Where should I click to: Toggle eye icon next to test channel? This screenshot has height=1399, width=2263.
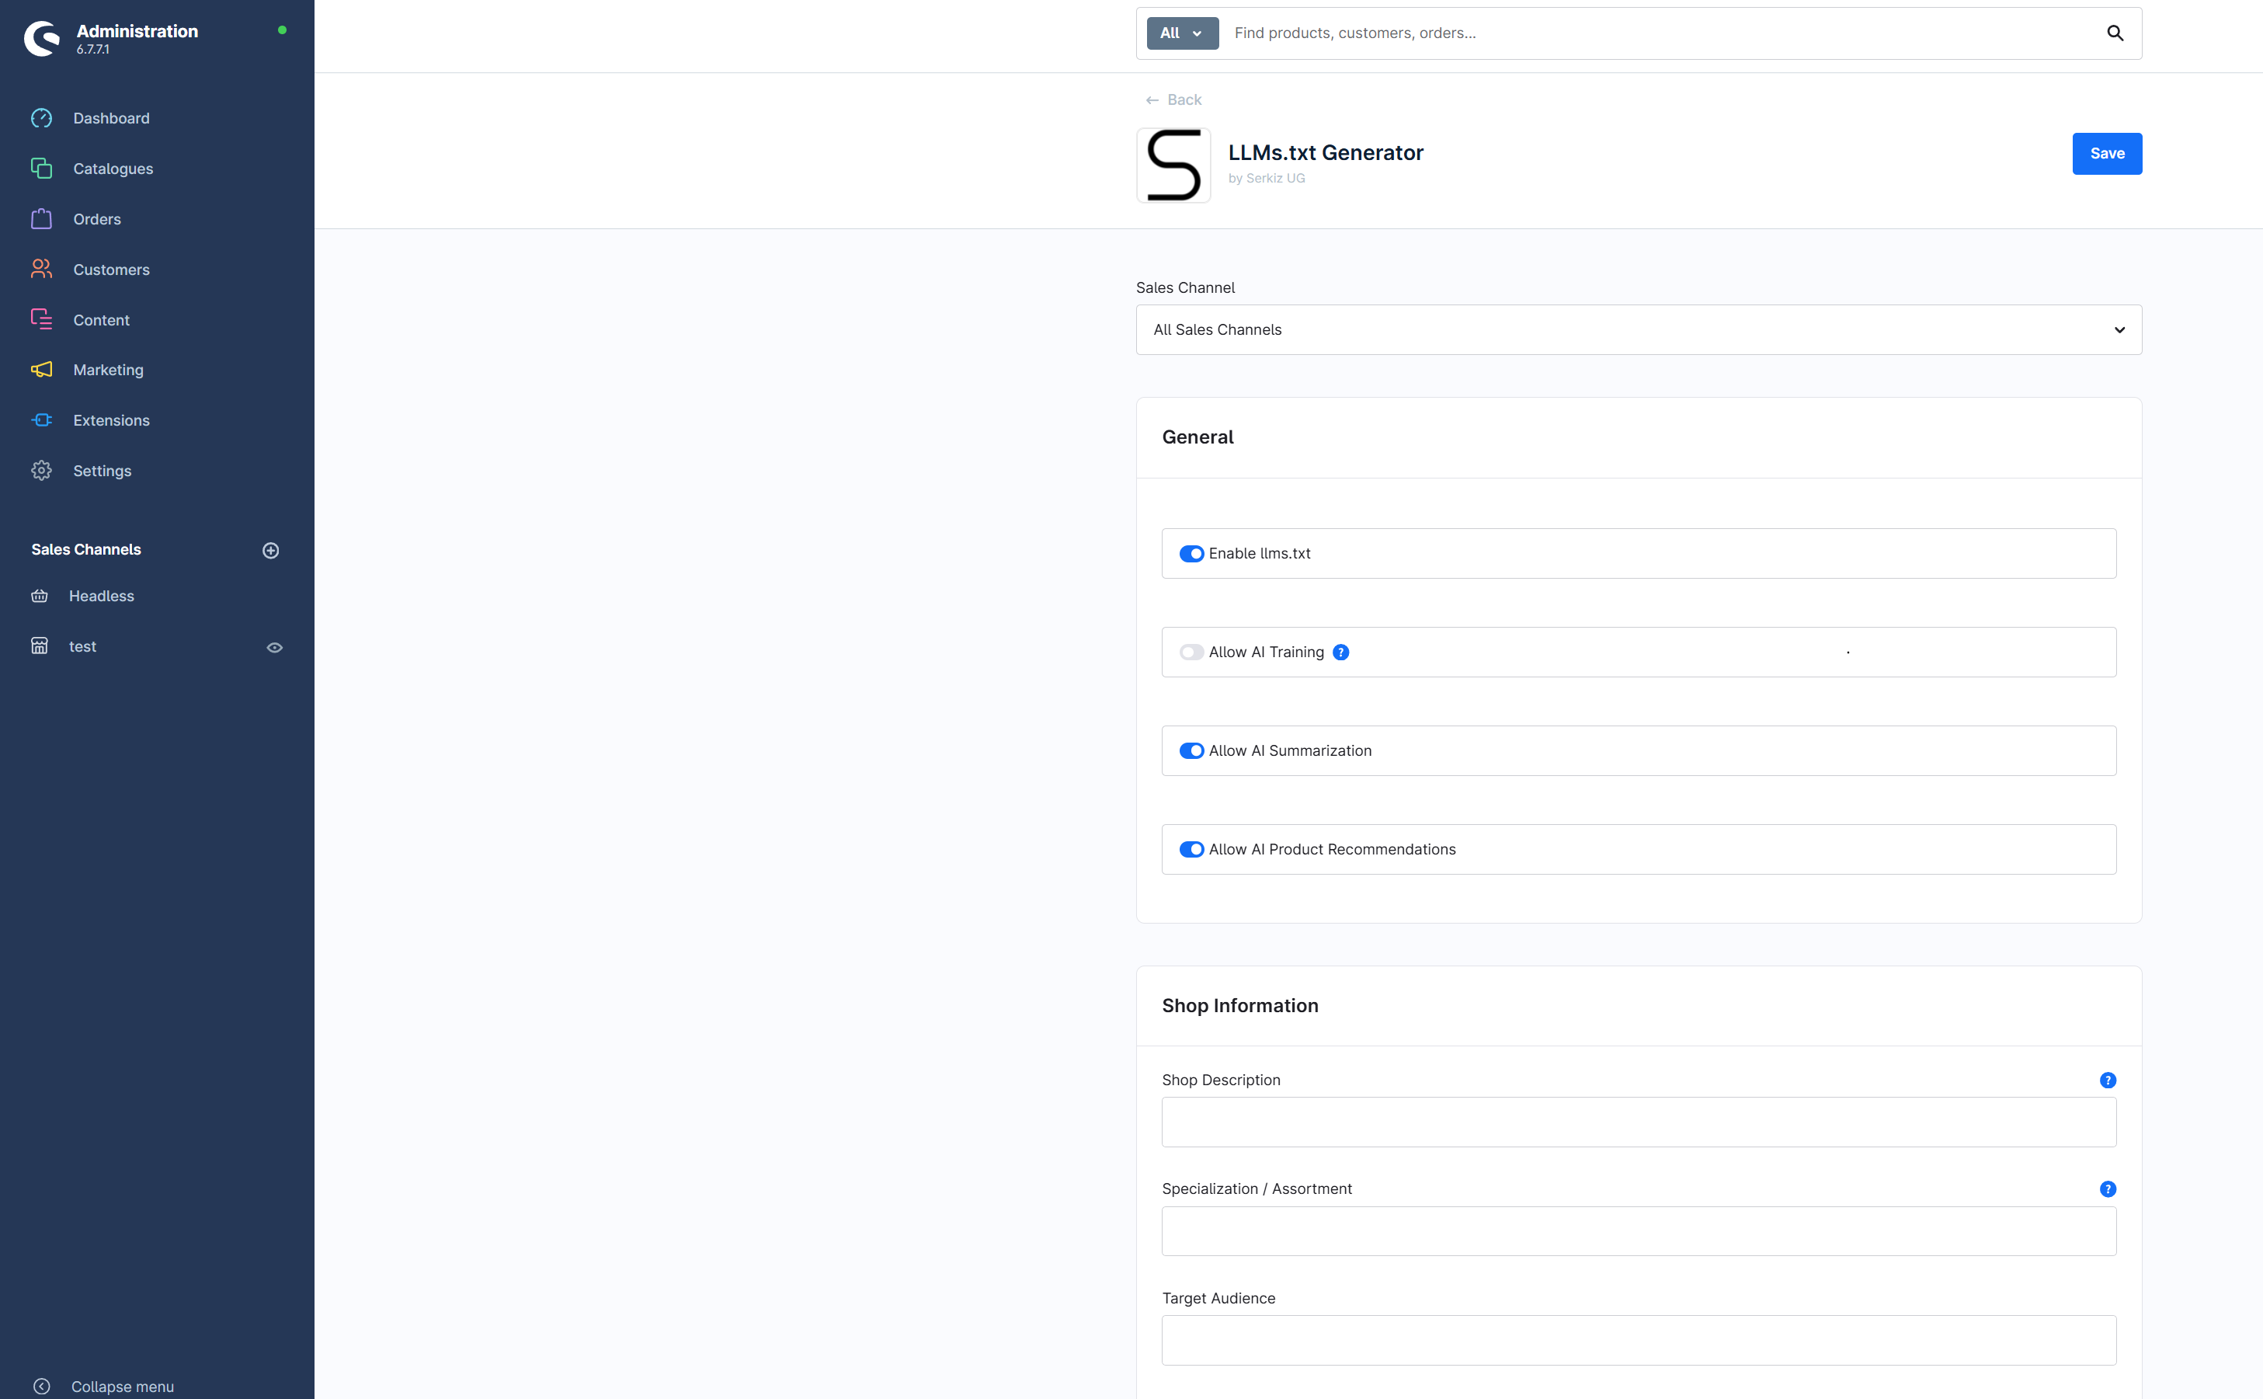click(x=275, y=648)
